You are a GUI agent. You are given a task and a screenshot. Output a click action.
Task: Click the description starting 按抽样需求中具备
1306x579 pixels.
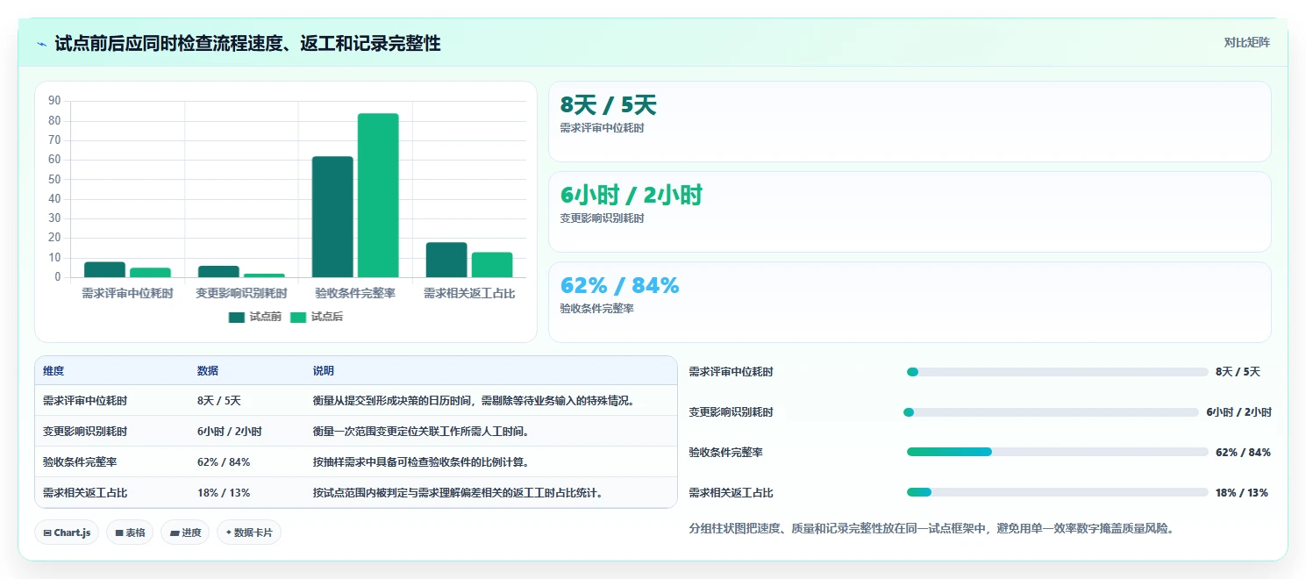click(421, 462)
